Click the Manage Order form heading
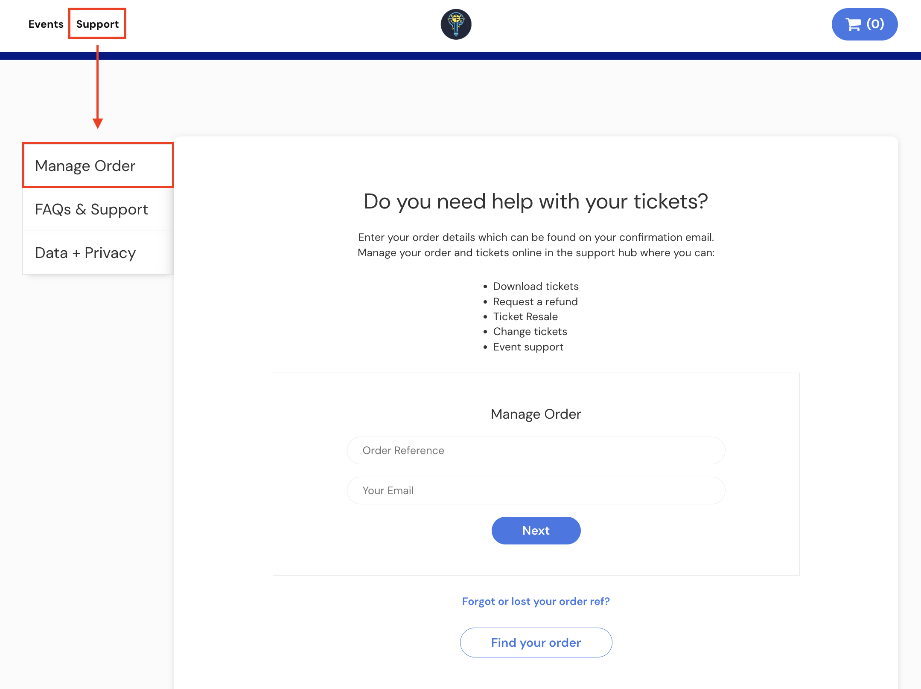Viewport: 921px width, 689px height. click(x=536, y=414)
